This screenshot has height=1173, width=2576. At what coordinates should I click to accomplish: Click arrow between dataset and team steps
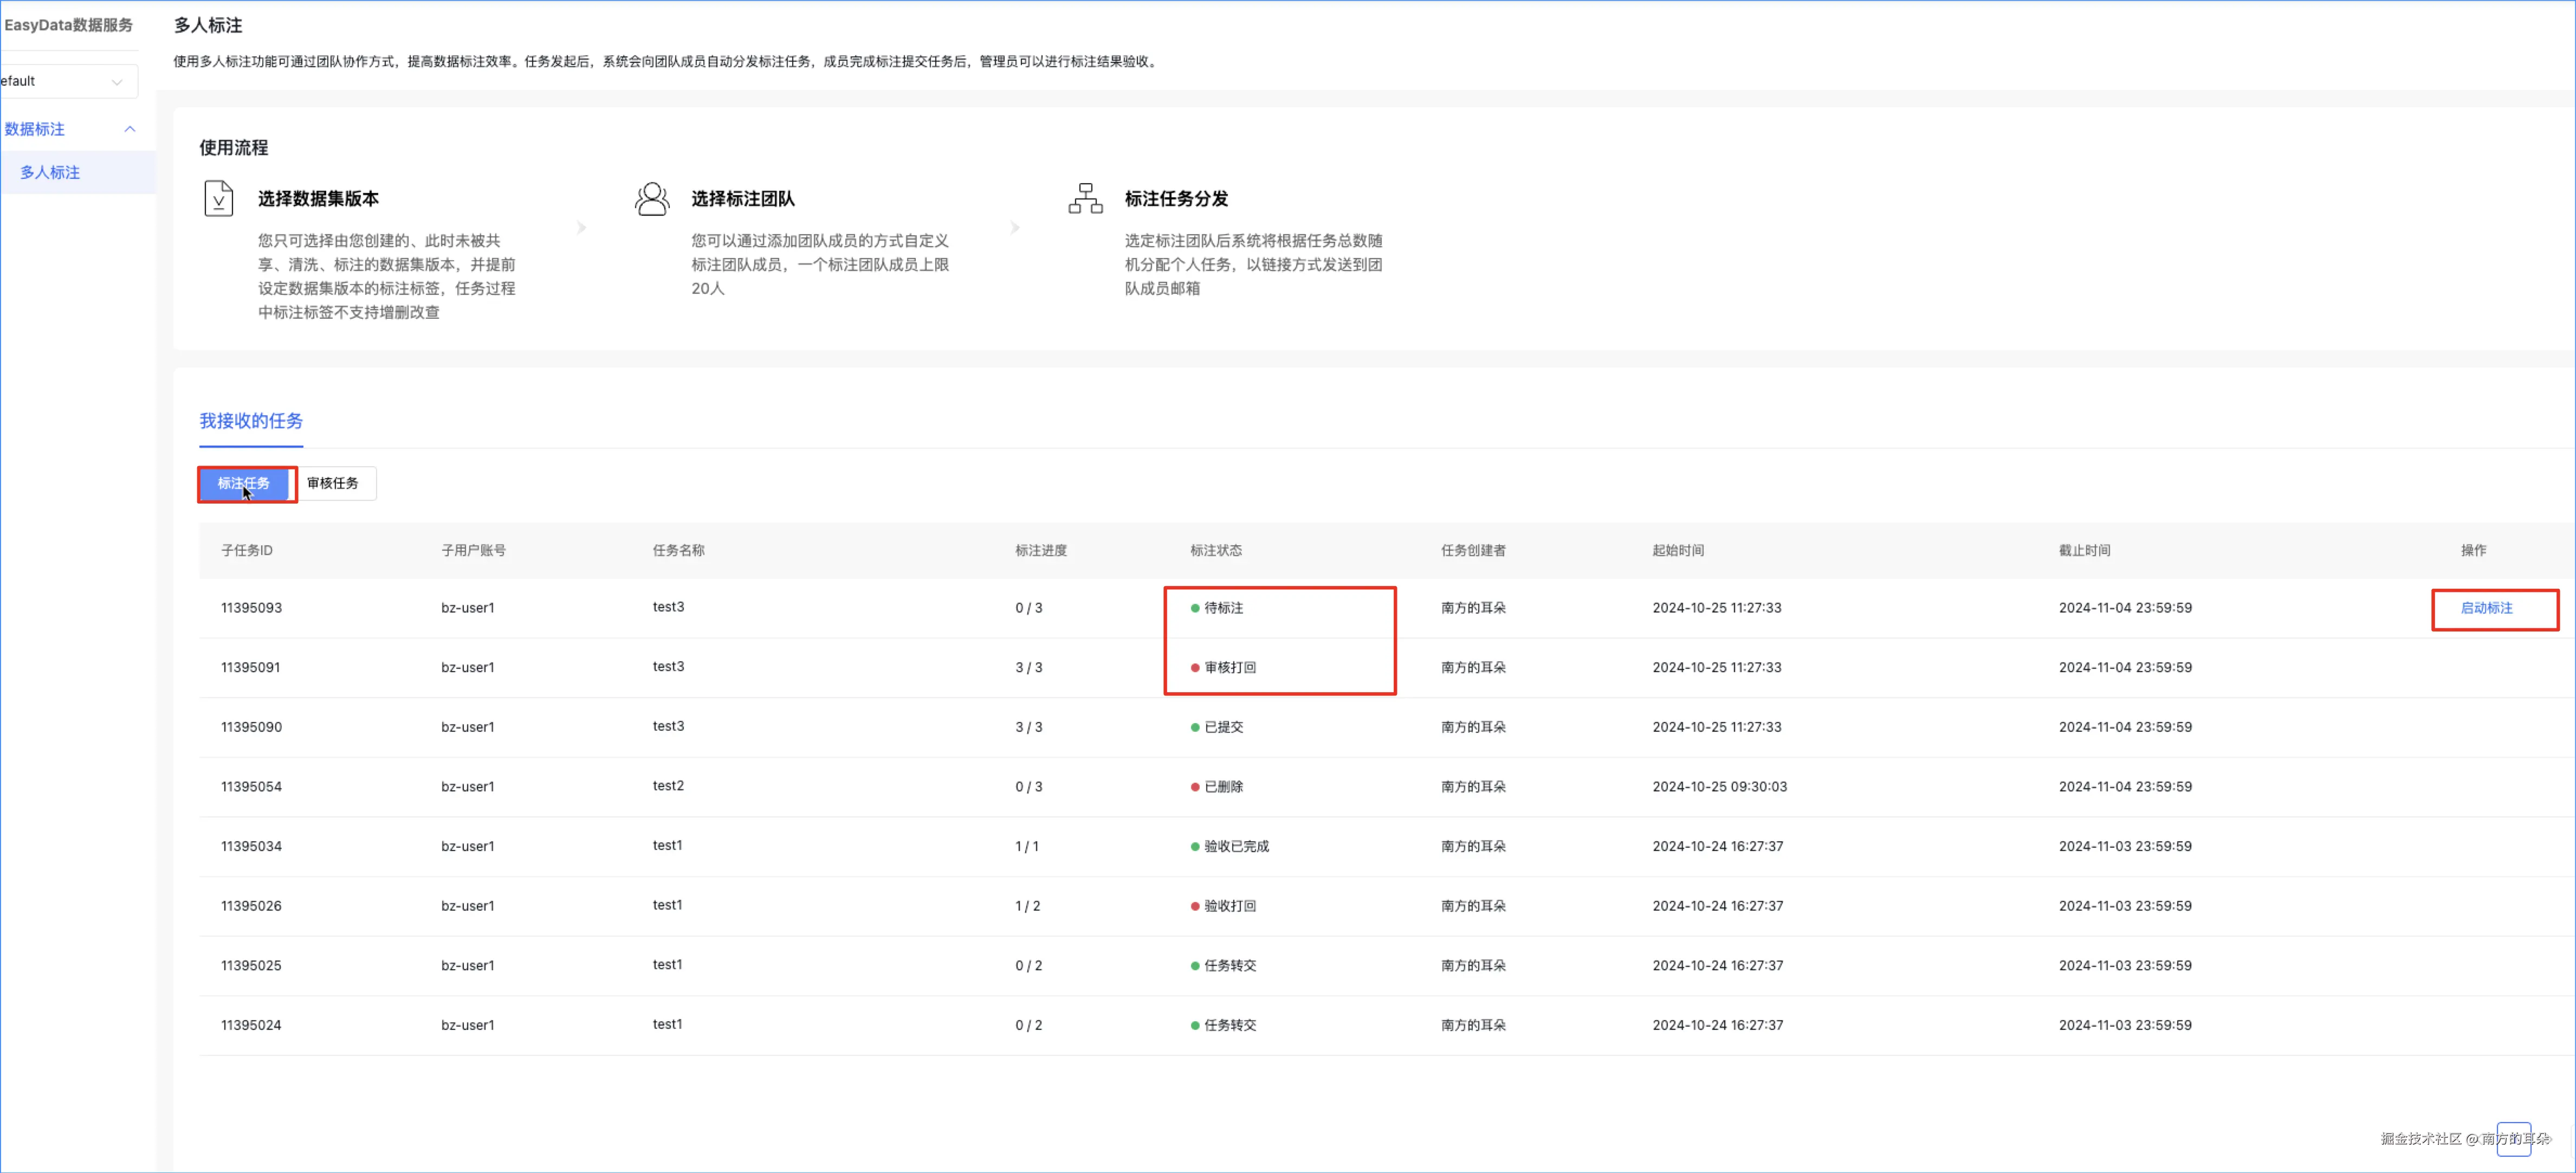pyautogui.click(x=581, y=228)
